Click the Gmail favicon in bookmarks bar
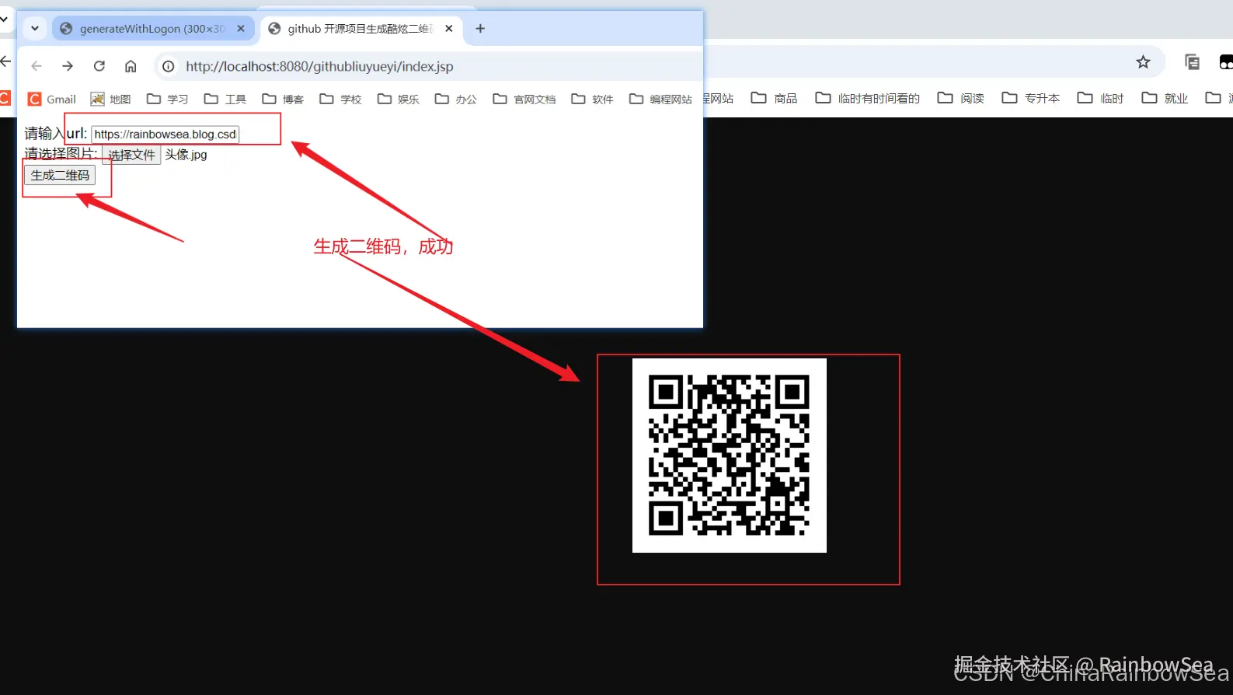Viewport: 1233px width, 695px height. pos(34,99)
